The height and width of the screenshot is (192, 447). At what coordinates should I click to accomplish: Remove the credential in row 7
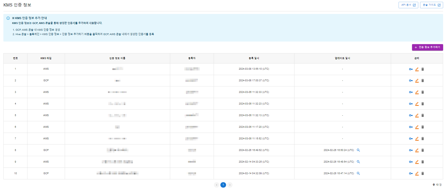point(423,139)
